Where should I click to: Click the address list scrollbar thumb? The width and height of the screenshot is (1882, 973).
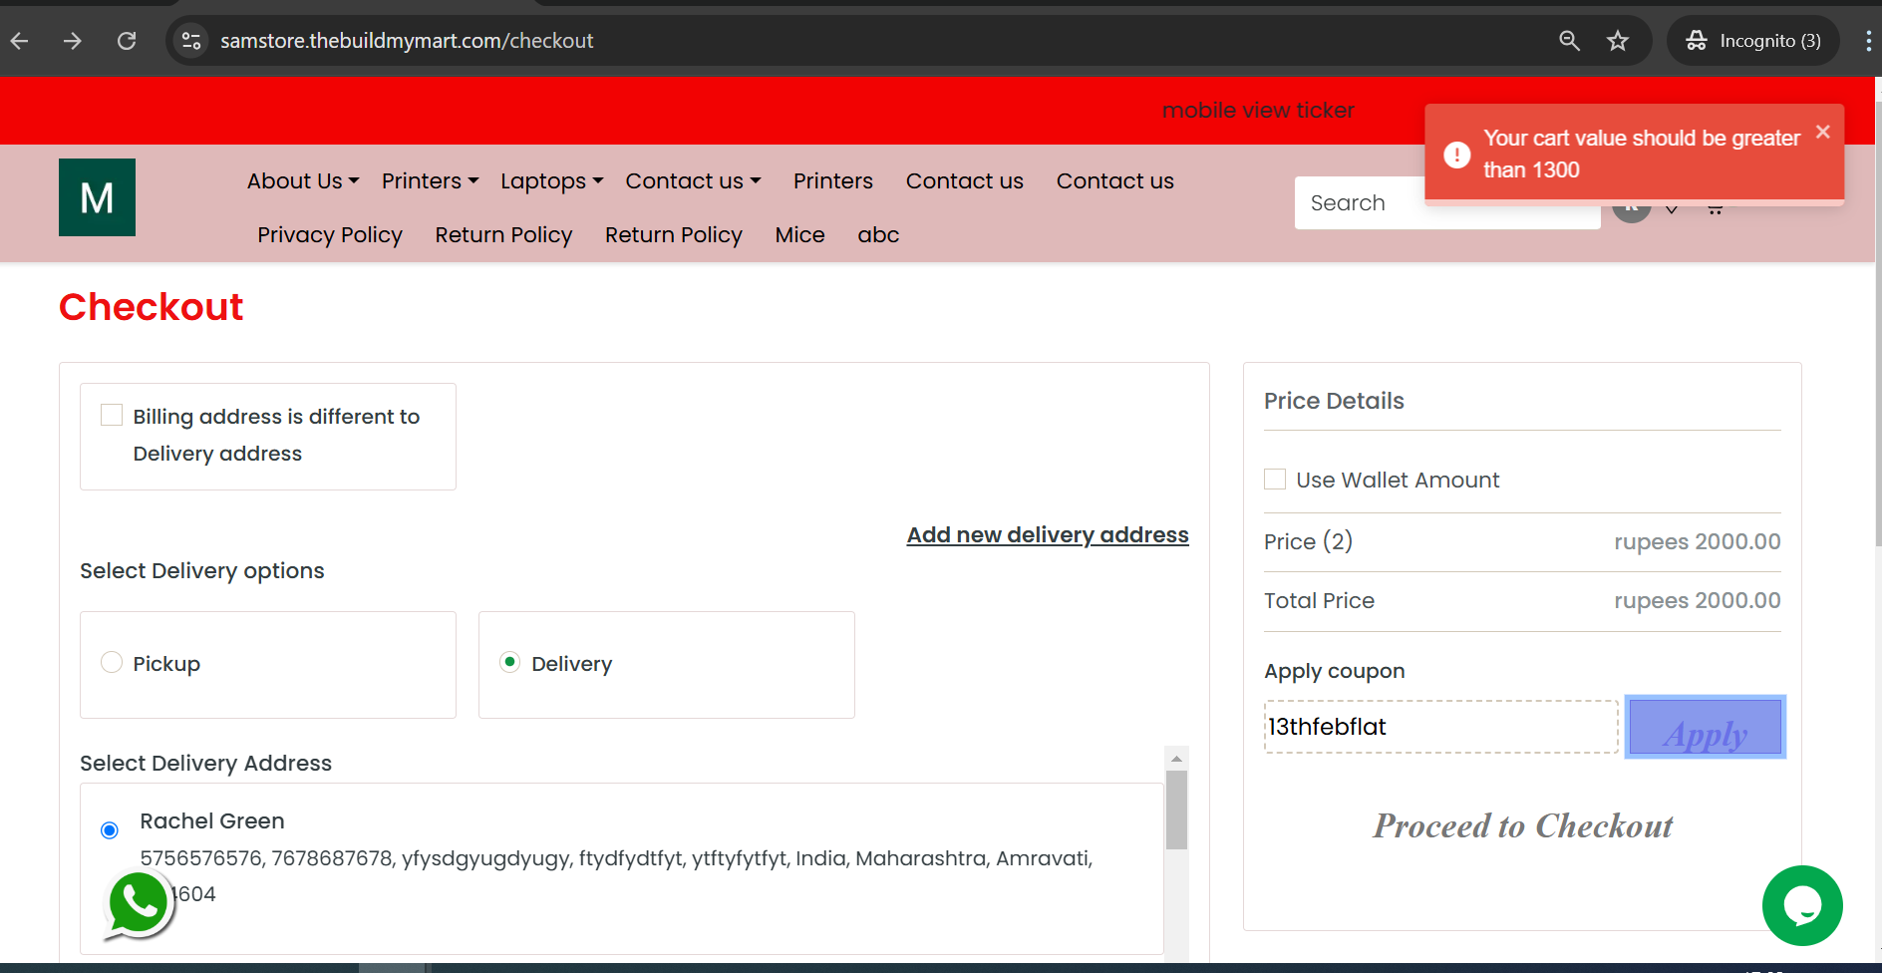(1177, 810)
